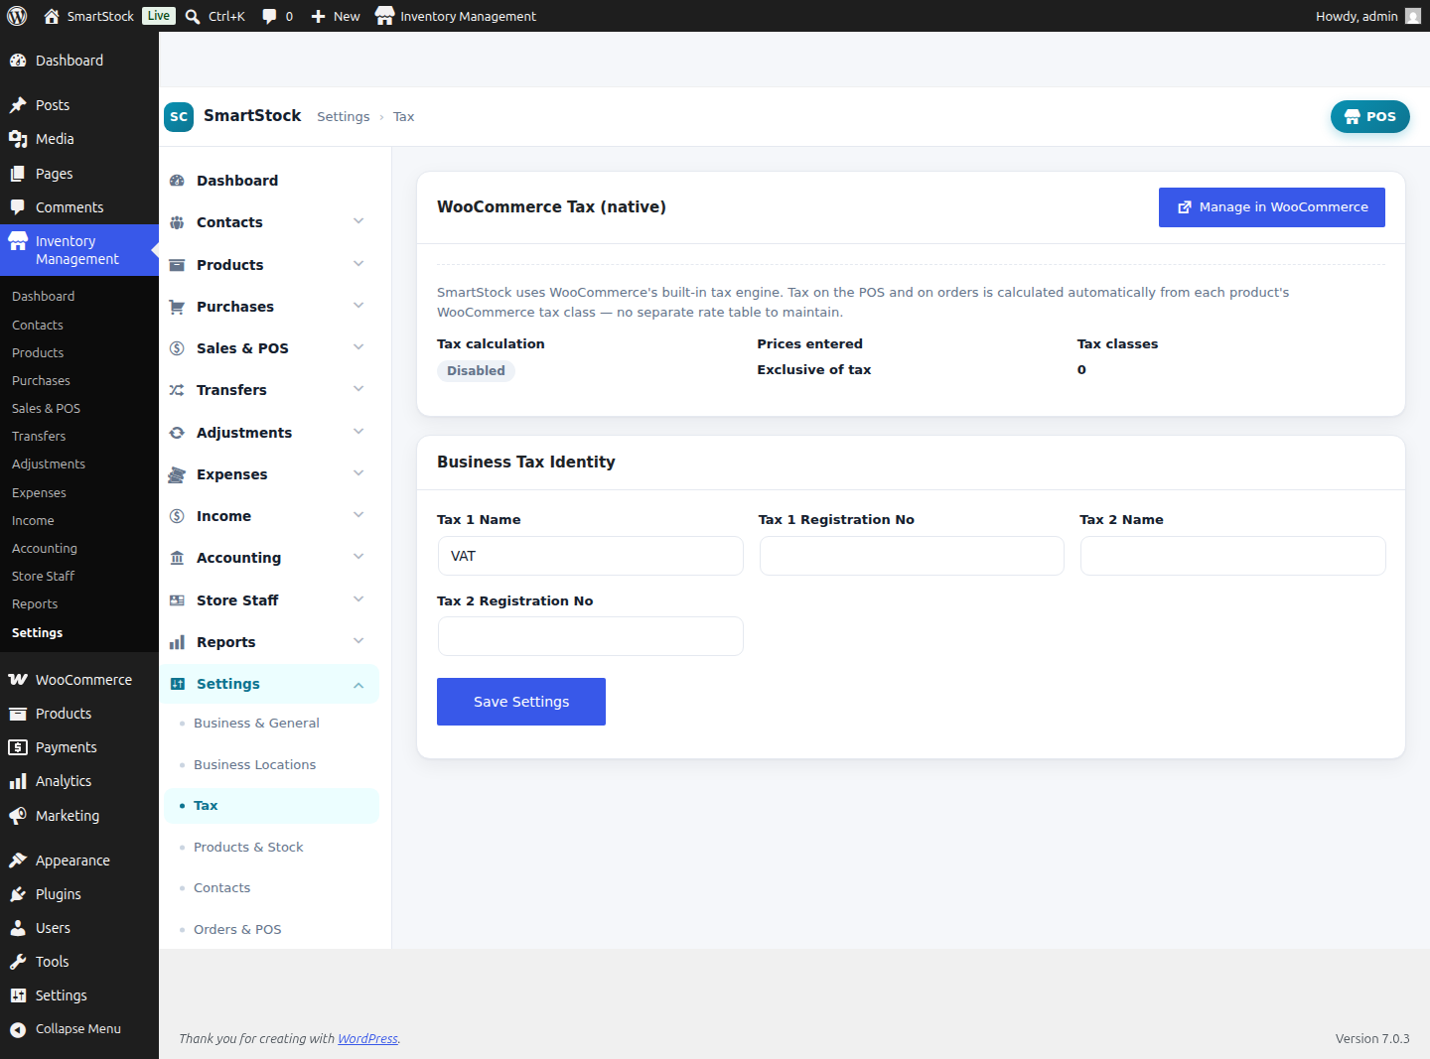Click the Collapse Menu arrow icon
This screenshot has width=1430, height=1059.
coord(18,1029)
